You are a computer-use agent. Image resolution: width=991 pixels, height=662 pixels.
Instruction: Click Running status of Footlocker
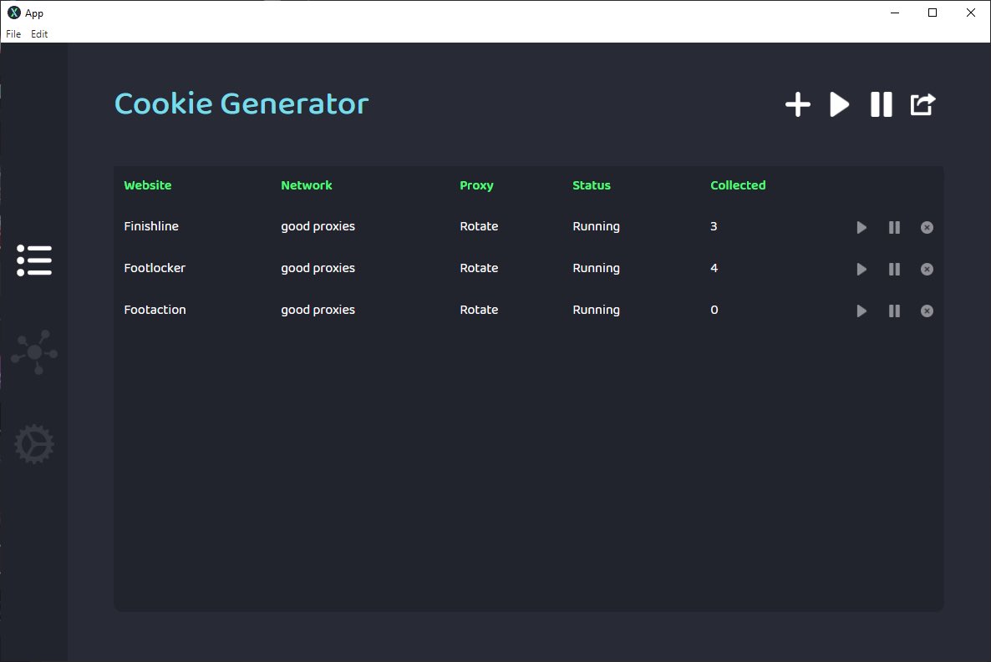[x=596, y=269]
